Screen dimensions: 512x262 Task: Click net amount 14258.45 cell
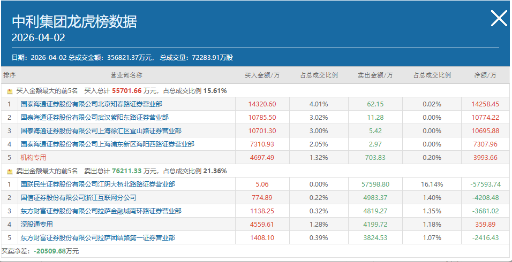tap(485, 104)
